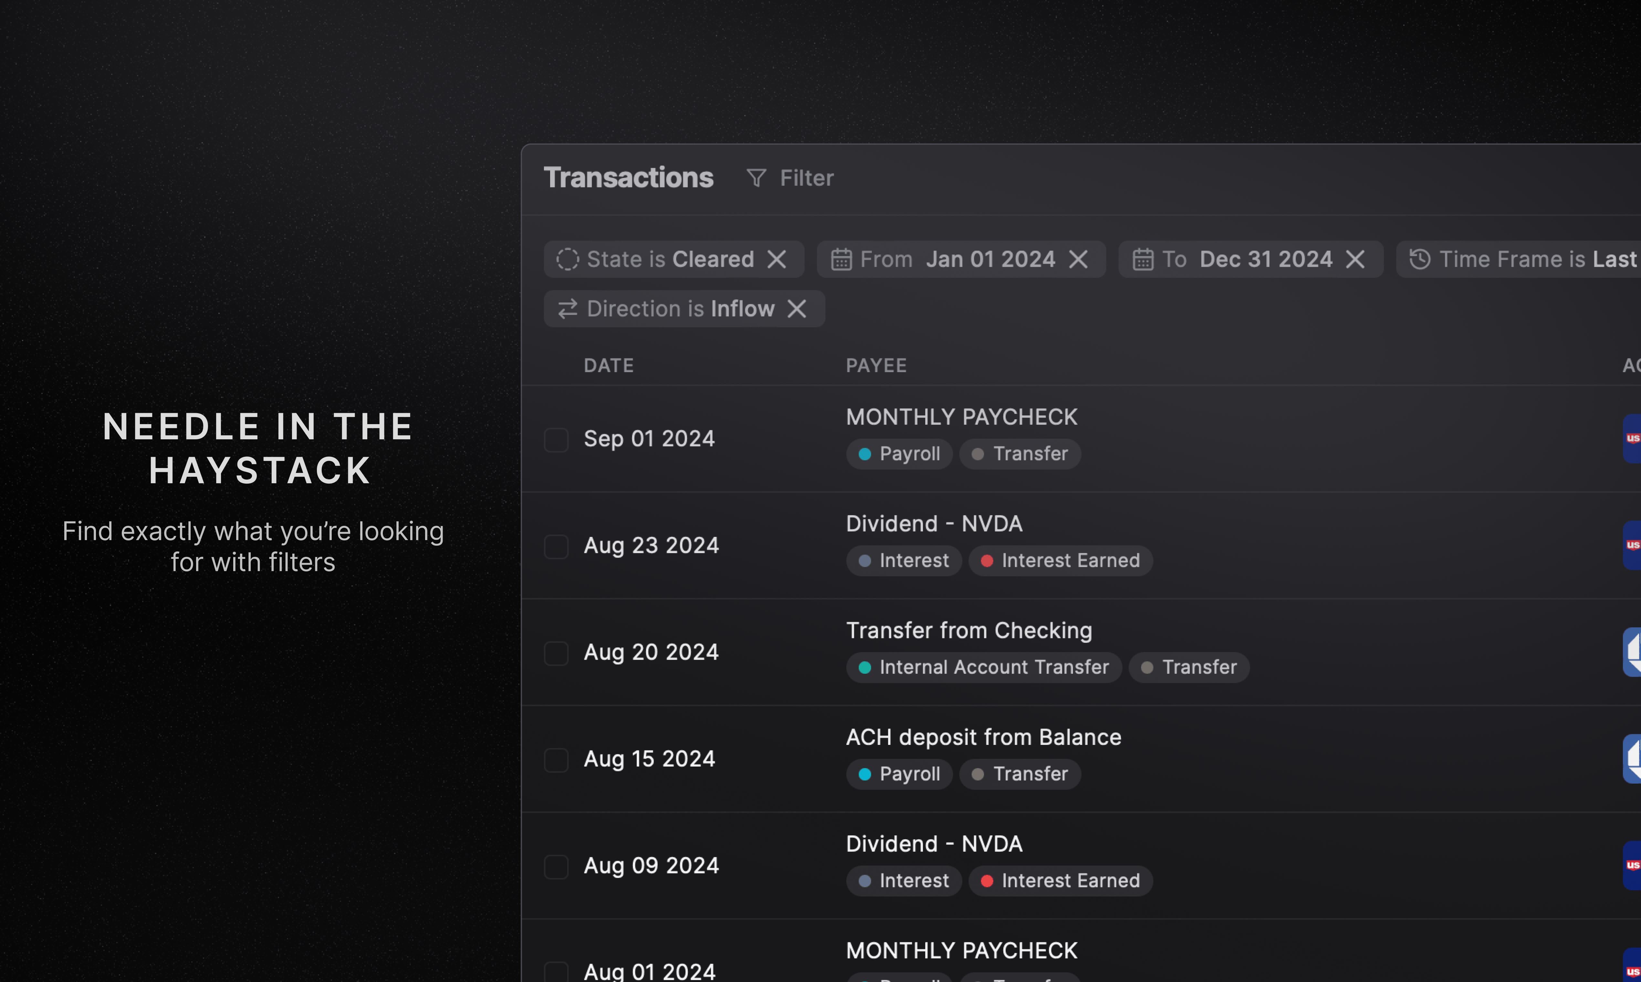This screenshot has height=982, width=1641.
Task: Remove the To Dec 31 2024 filter
Action: (x=1355, y=259)
